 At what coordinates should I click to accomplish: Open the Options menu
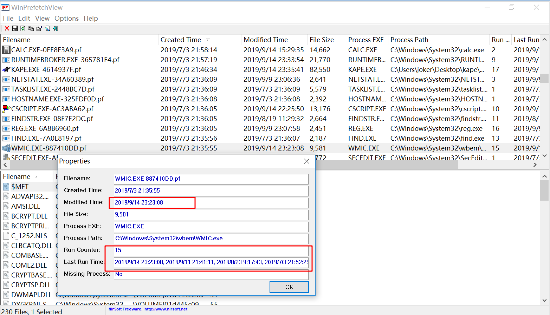pyautogui.click(x=66, y=18)
